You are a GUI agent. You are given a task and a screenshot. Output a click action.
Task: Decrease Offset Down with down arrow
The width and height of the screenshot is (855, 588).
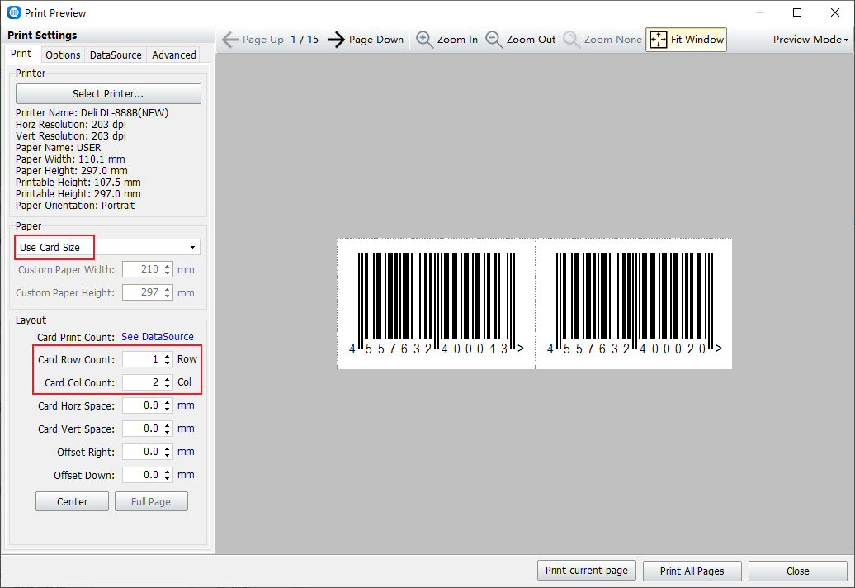[168, 479]
